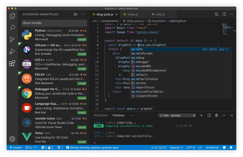Click the running tasks tools indicator

pos(60,147)
